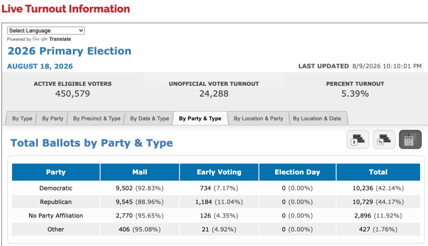Select the Republican total ballots cell
This screenshot has height=246, width=428.
tap(378, 202)
